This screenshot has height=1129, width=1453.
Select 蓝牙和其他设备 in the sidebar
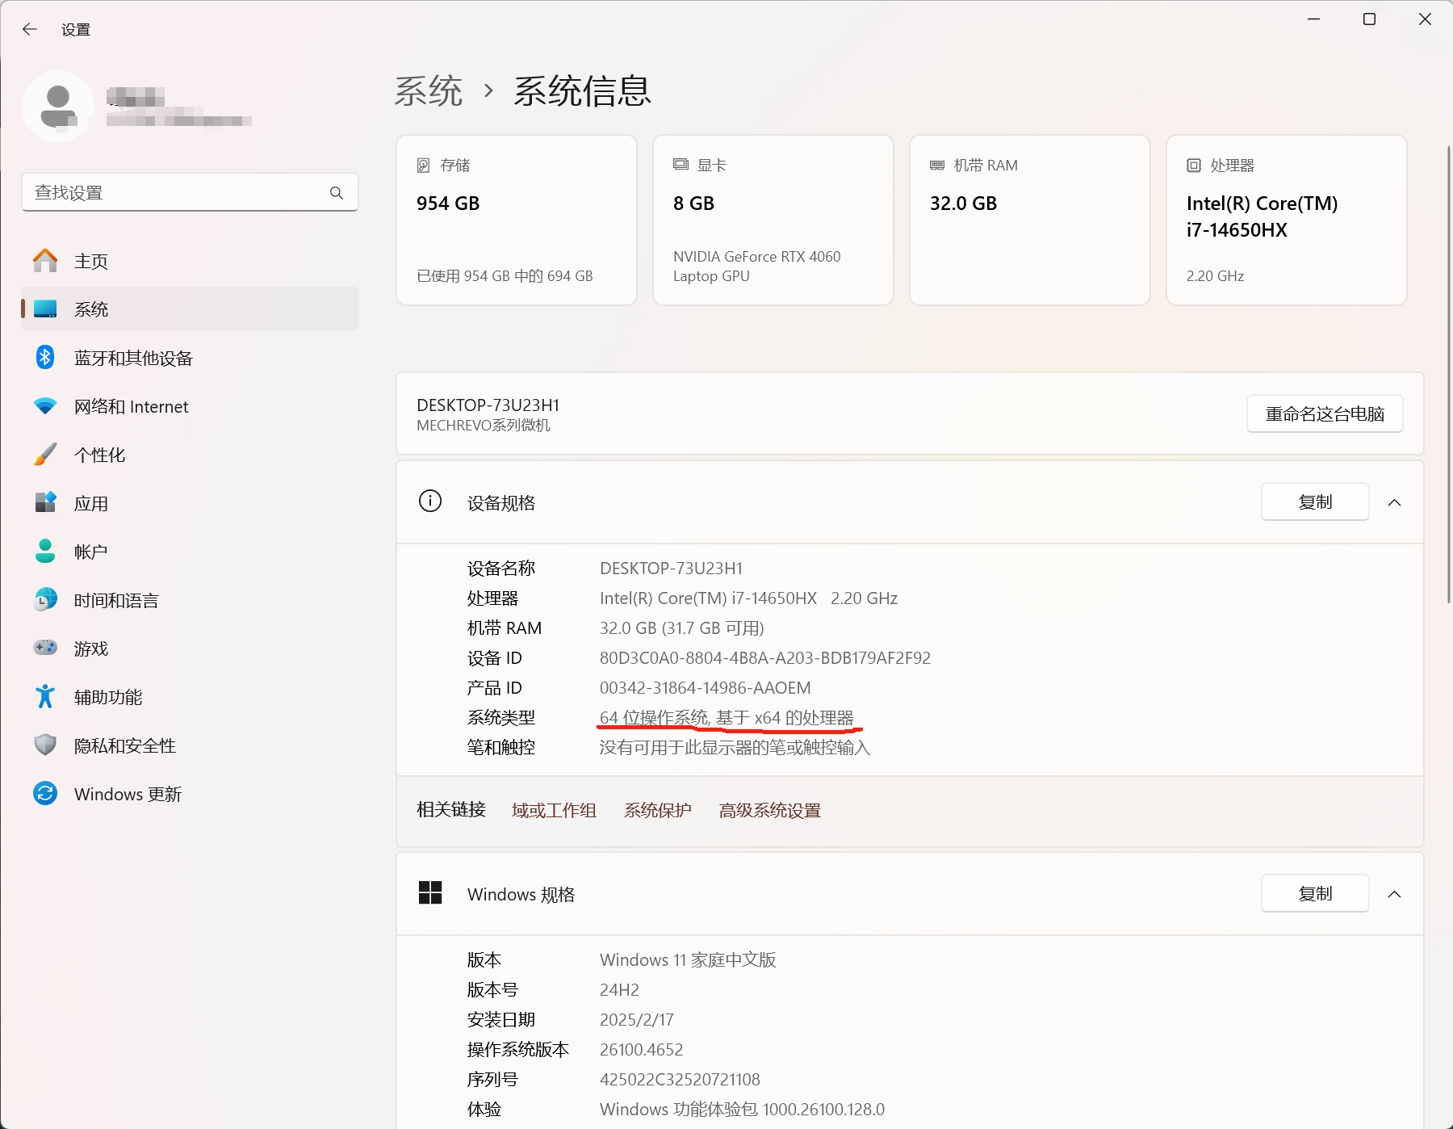tap(191, 358)
